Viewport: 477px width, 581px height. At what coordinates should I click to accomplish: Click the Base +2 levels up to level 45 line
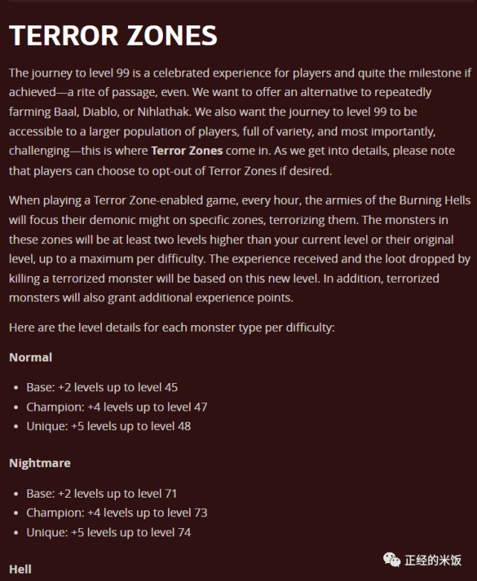102,388
